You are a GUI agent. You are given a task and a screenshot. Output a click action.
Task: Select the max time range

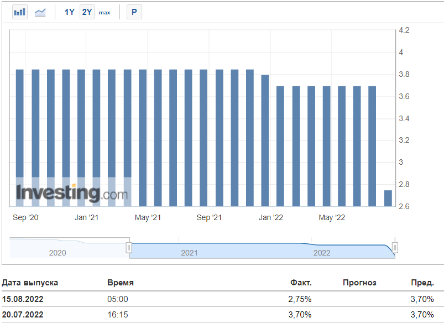(105, 12)
